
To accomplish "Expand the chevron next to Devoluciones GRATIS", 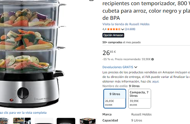I will [x=136, y=67].
